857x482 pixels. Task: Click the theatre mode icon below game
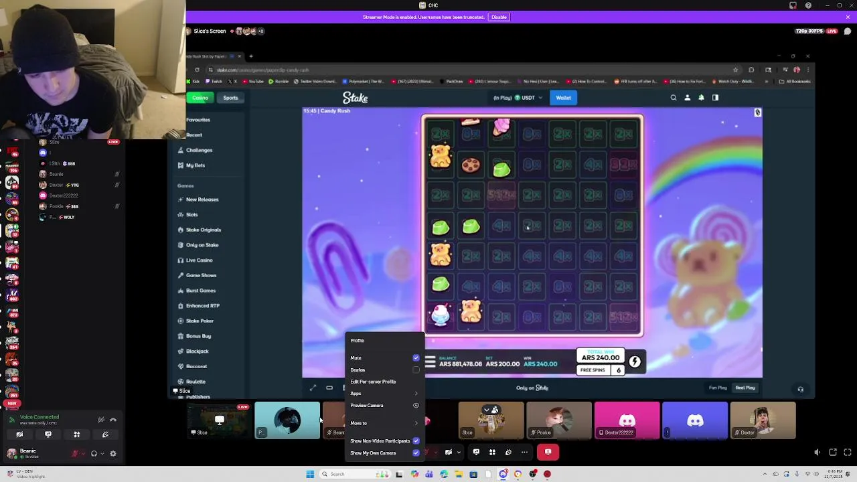point(329,388)
